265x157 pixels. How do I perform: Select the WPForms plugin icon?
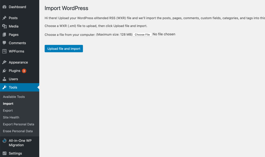4,51
